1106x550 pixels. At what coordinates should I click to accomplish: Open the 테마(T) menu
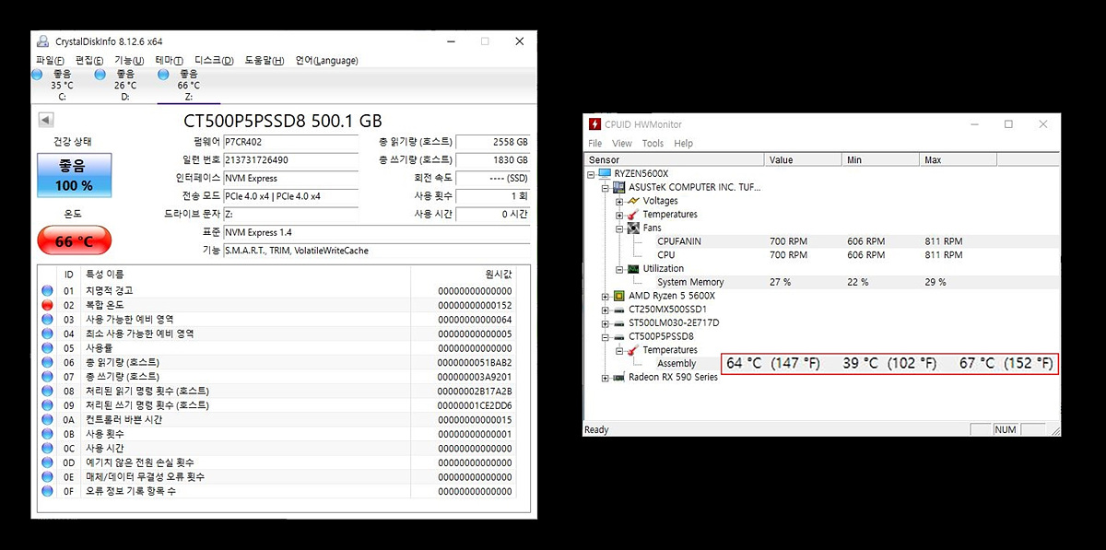tap(169, 61)
